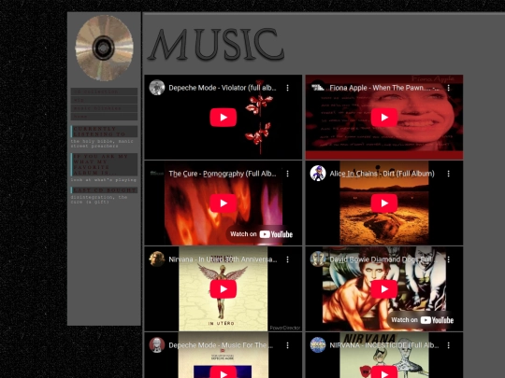Play the Nirvana In Utero video
Screen dimensions: 505x378
coord(224,289)
